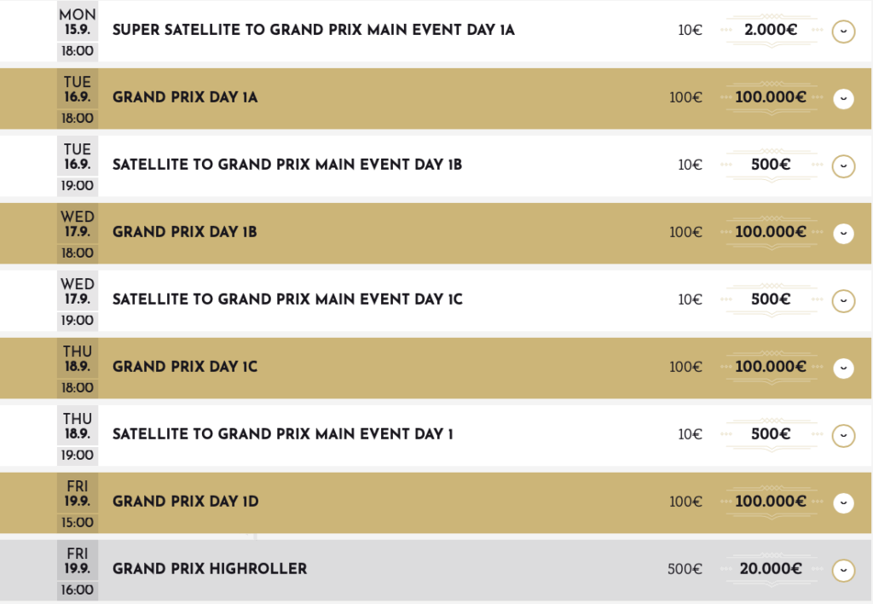Expand Satellite Main Event Day 1C chevron
Screen dimensions: 873x604
click(843, 300)
